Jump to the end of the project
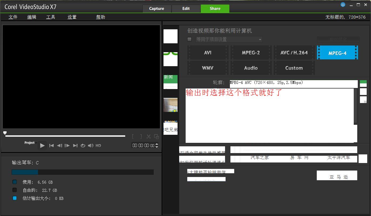Image resolution: width=371 pixels, height=216 pixels. pos(75,146)
